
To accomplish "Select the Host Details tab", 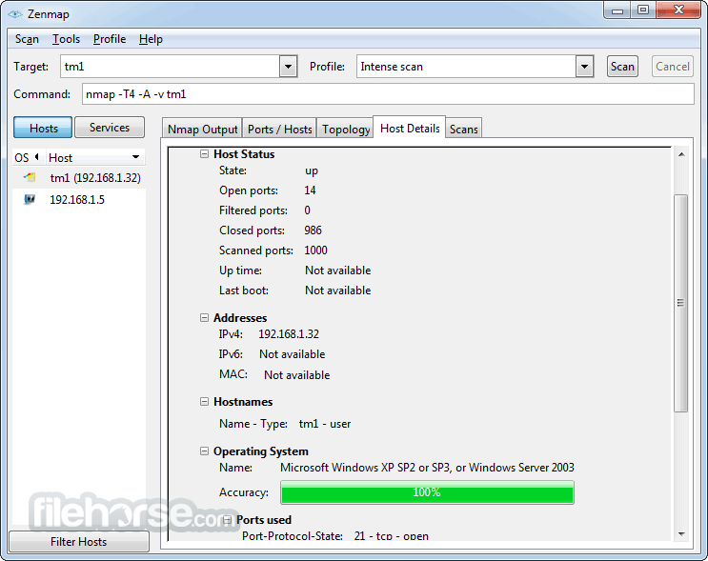I will (410, 129).
